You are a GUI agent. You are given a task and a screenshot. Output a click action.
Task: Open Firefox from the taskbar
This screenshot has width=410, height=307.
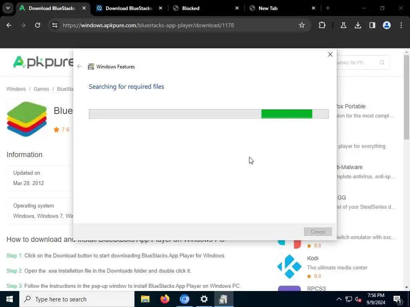point(165,299)
